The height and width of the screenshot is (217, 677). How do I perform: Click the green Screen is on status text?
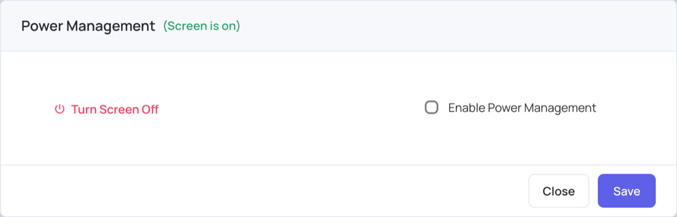coord(201,26)
